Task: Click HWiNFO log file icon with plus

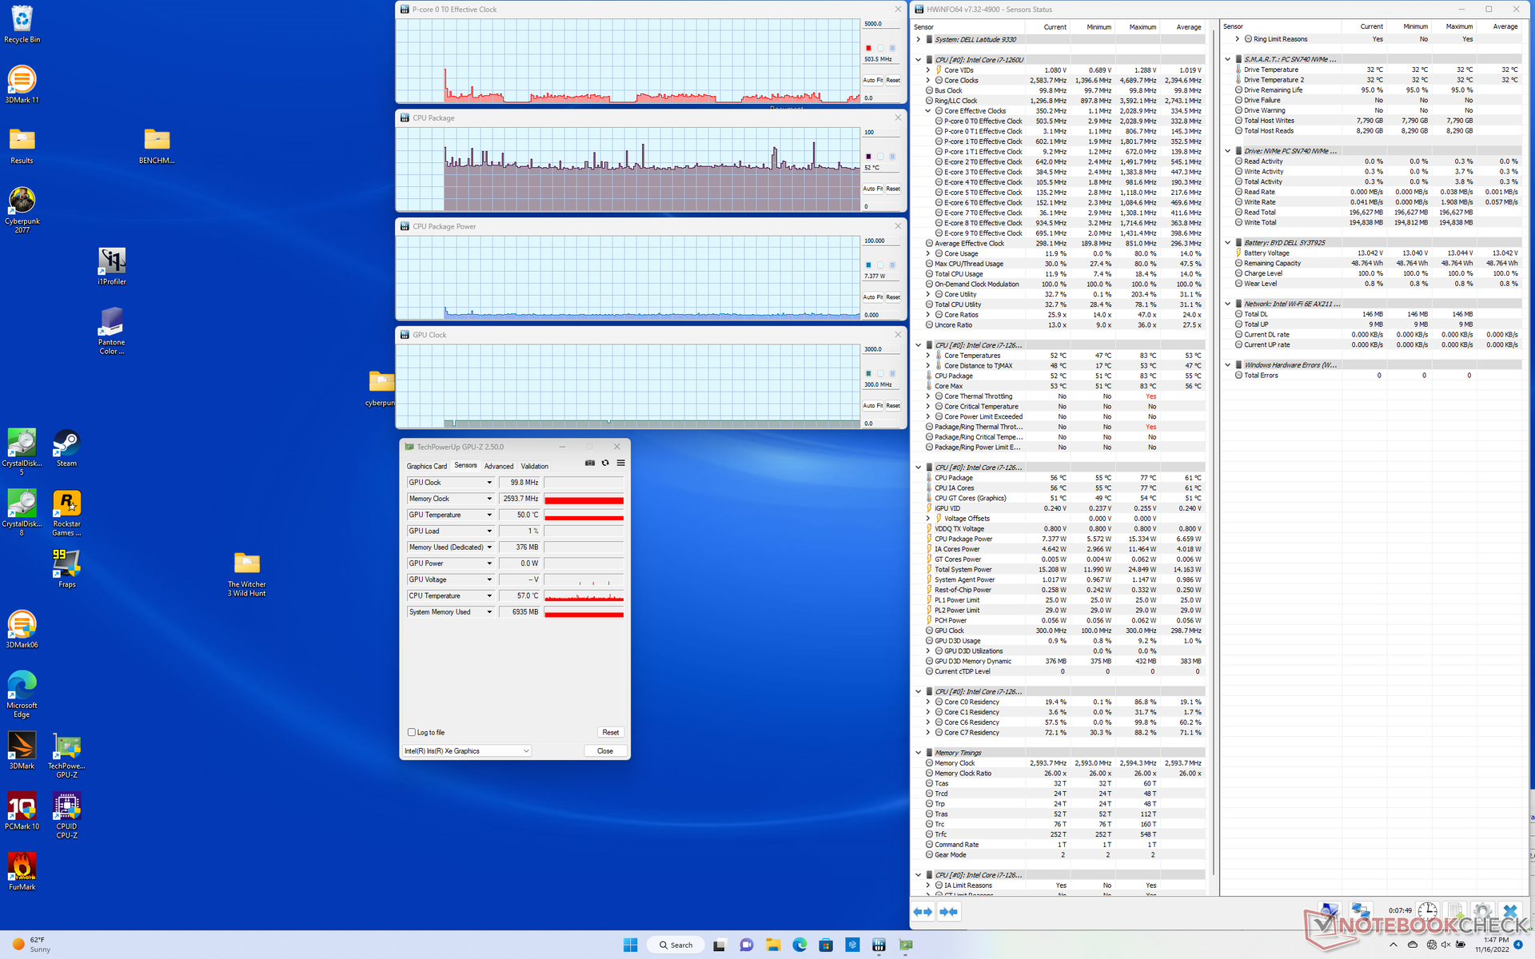Action: point(1455,911)
